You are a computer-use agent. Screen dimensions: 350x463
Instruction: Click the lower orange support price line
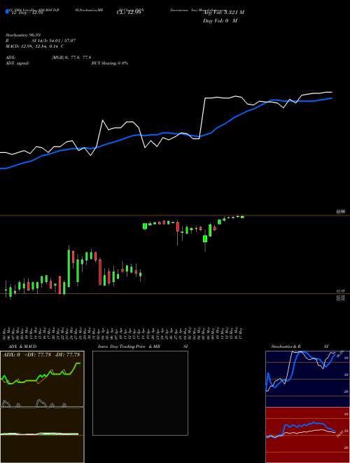[175, 293]
